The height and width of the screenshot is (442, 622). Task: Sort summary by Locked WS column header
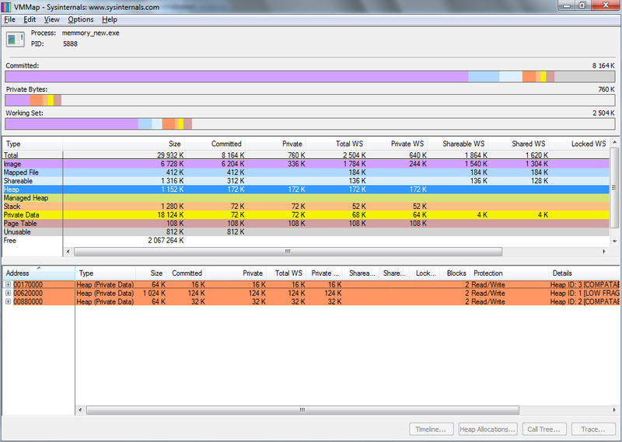click(578, 144)
